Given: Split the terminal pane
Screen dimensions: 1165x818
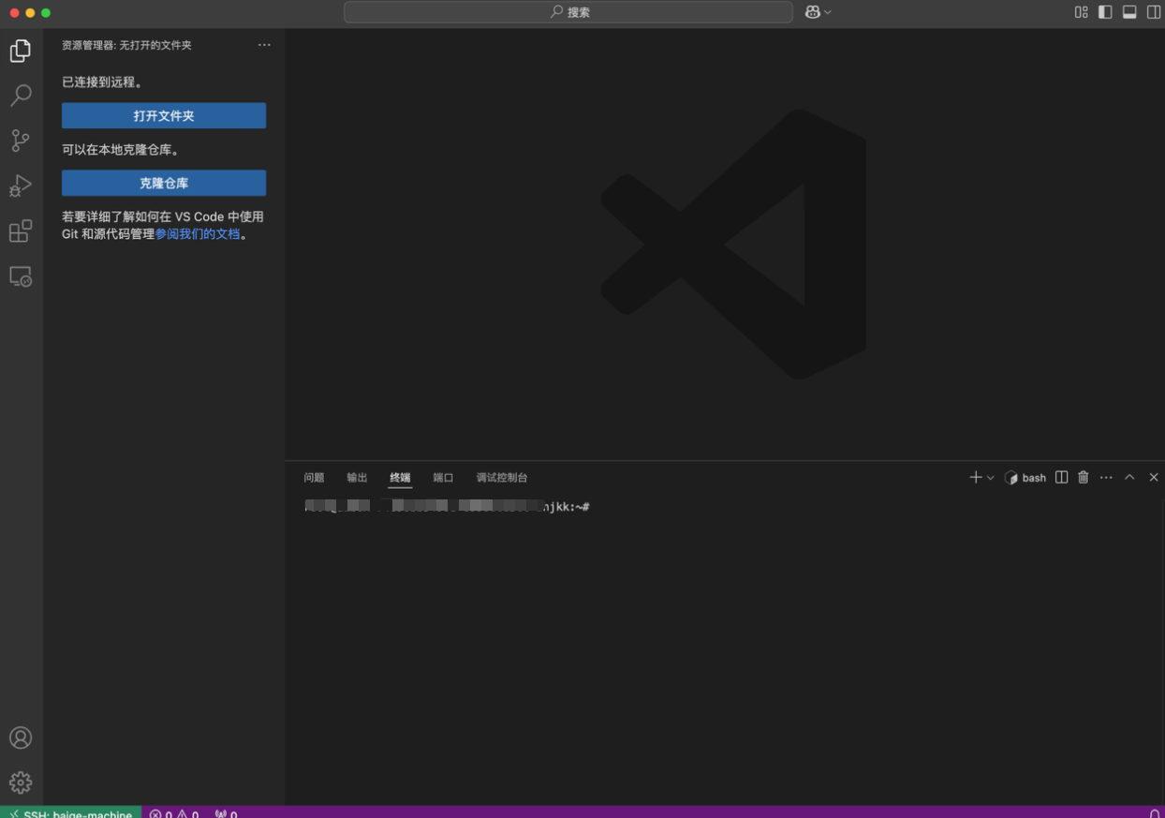Looking at the screenshot, I should (x=1061, y=478).
